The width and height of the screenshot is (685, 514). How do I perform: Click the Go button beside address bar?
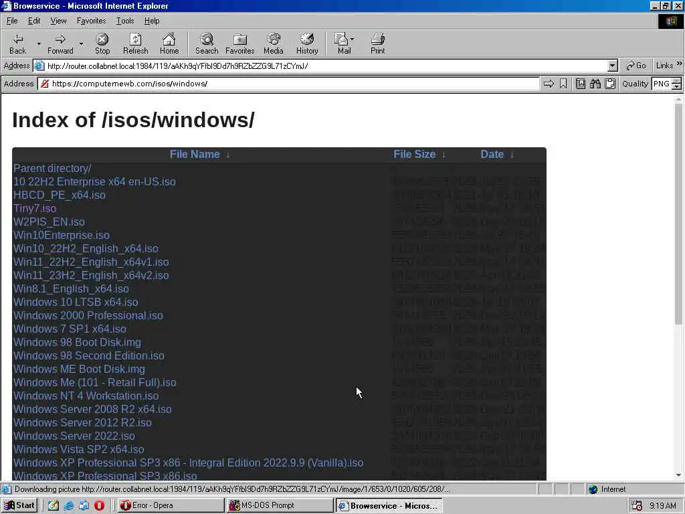636,66
